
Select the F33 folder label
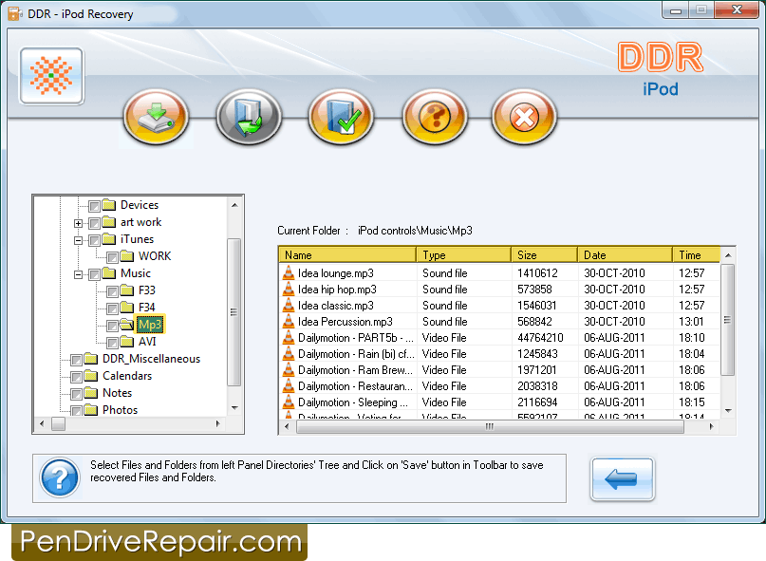pyautogui.click(x=146, y=290)
